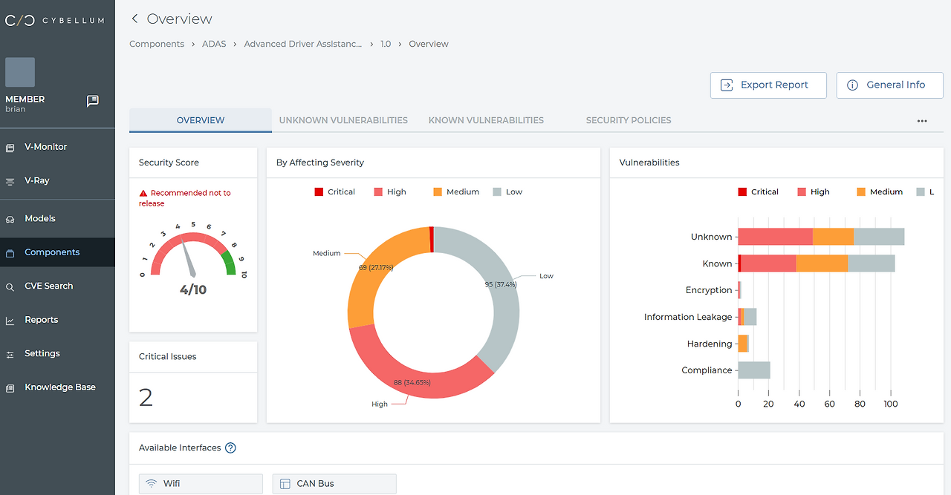Click the 1.0 version breadcrumb
The width and height of the screenshot is (951, 495).
(386, 44)
